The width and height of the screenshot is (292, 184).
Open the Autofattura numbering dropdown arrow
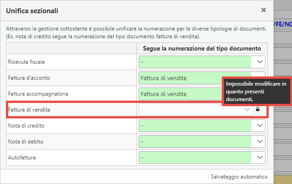260,158
